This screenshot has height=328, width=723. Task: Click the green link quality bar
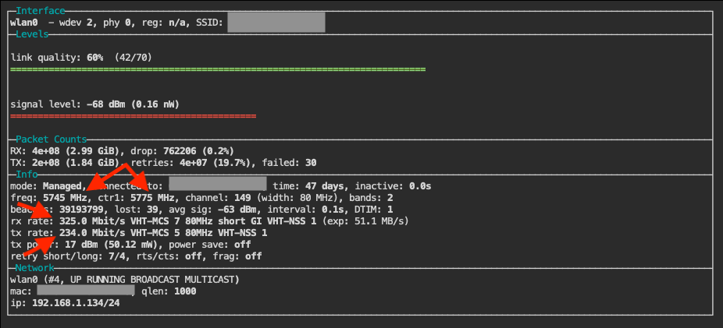218,69
